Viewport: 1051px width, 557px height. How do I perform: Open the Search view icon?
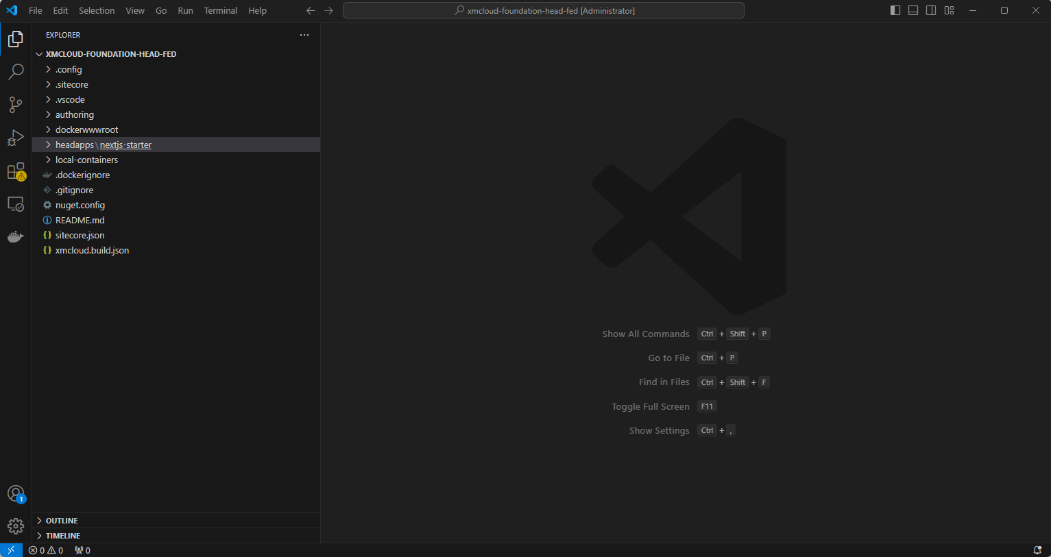[x=16, y=72]
